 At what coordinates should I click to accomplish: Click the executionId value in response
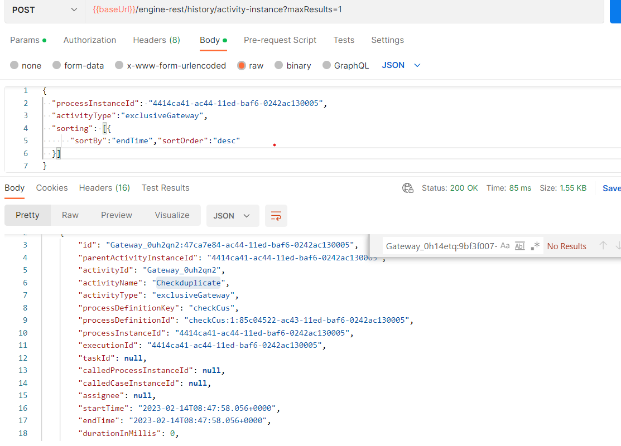tap(234, 345)
